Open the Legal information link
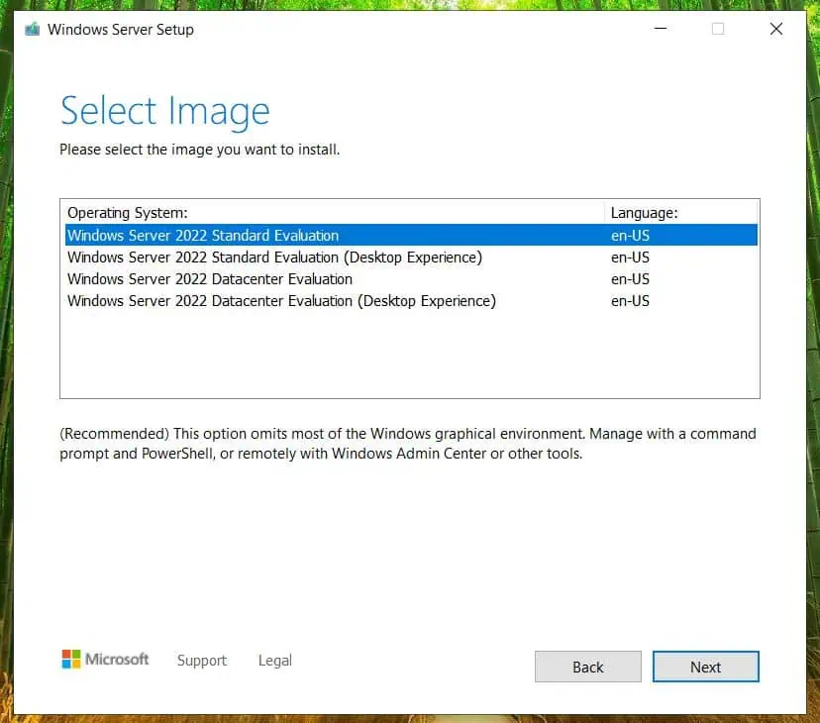Image resolution: width=820 pixels, height=723 pixels. pos(274,660)
